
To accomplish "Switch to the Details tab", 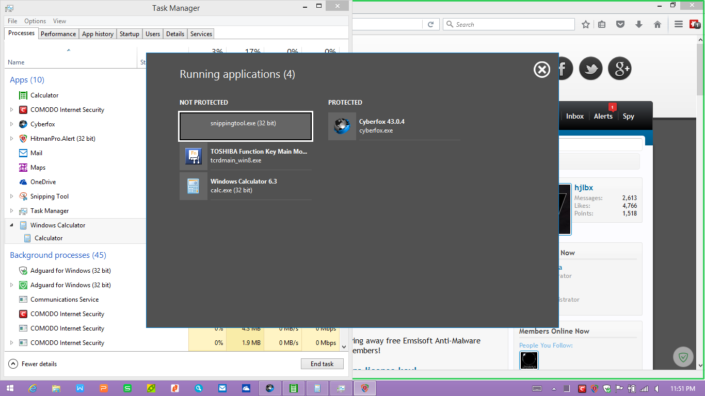I will point(175,34).
